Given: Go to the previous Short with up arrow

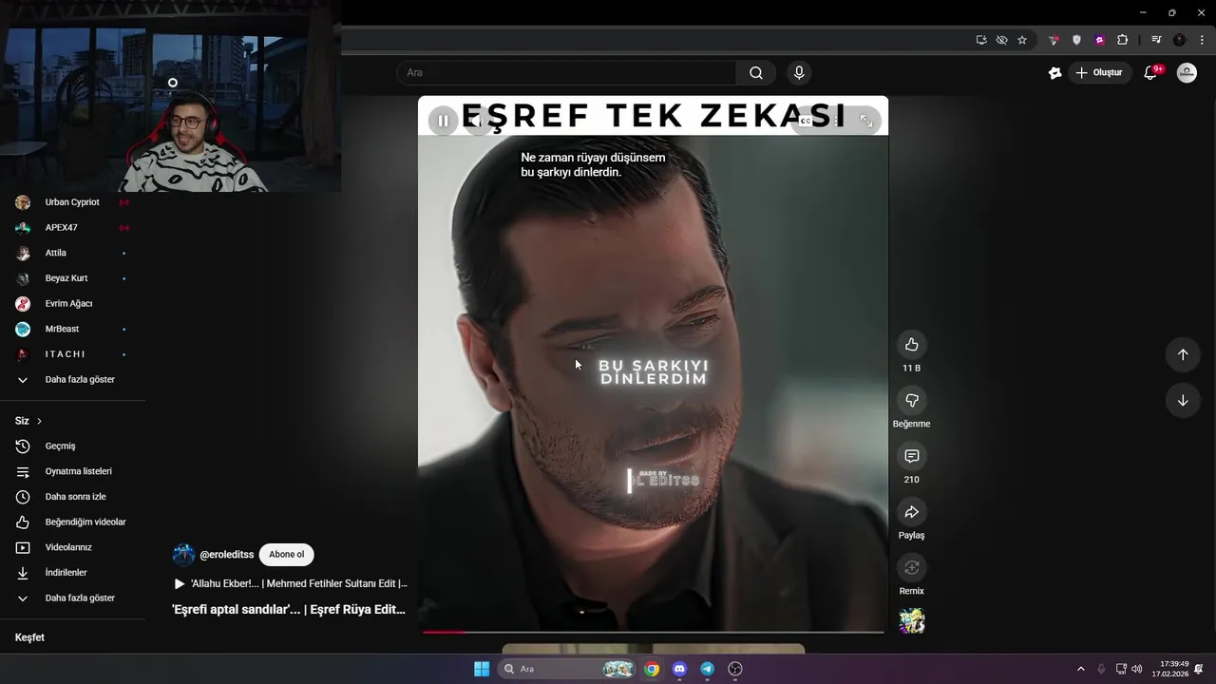Looking at the screenshot, I should pos(1183,354).
